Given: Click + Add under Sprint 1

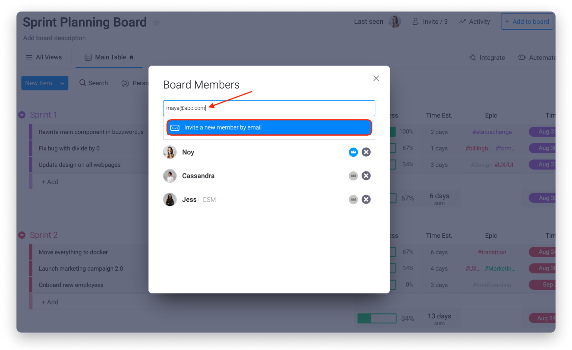Looking at the screenshot, I should tap(50, 182).
